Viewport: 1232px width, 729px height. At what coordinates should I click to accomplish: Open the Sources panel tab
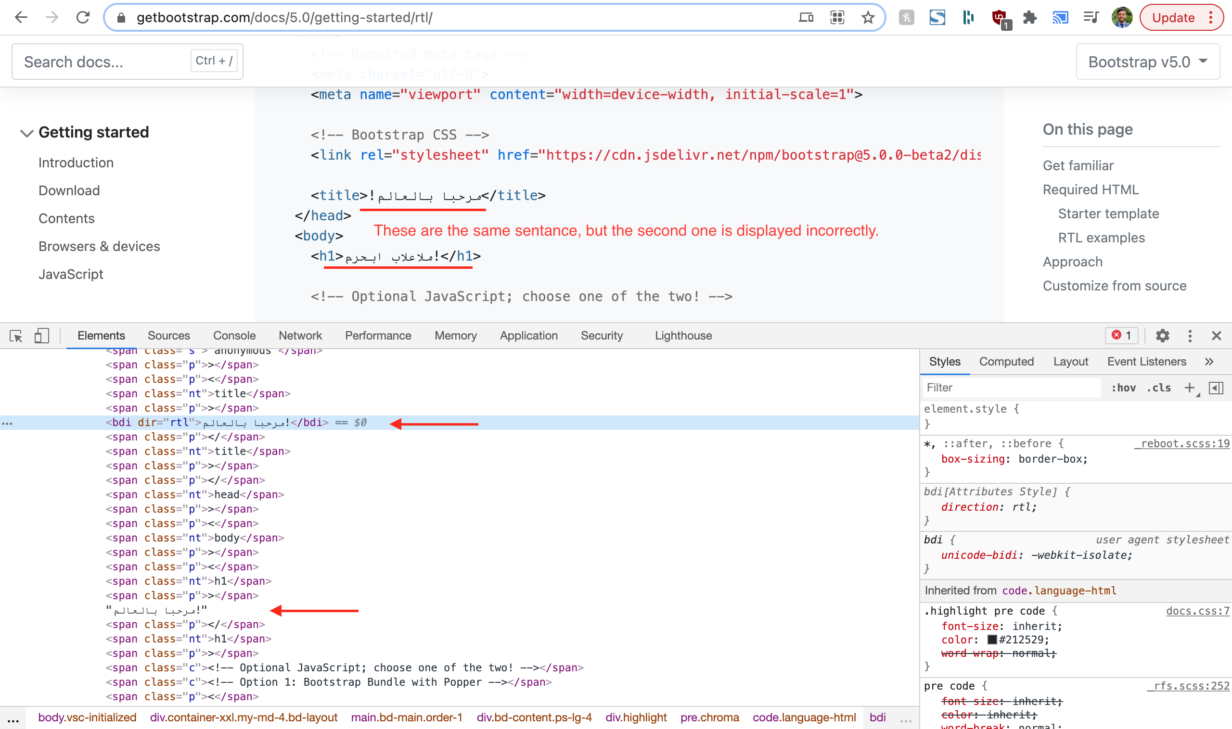(x=168, y=335)
